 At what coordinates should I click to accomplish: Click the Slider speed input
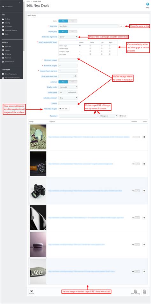pyautogui.click(x=63, y=92)
